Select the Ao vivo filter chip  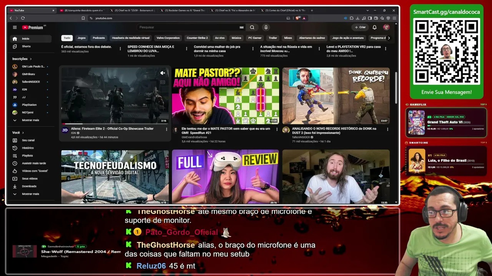(220, 38)
